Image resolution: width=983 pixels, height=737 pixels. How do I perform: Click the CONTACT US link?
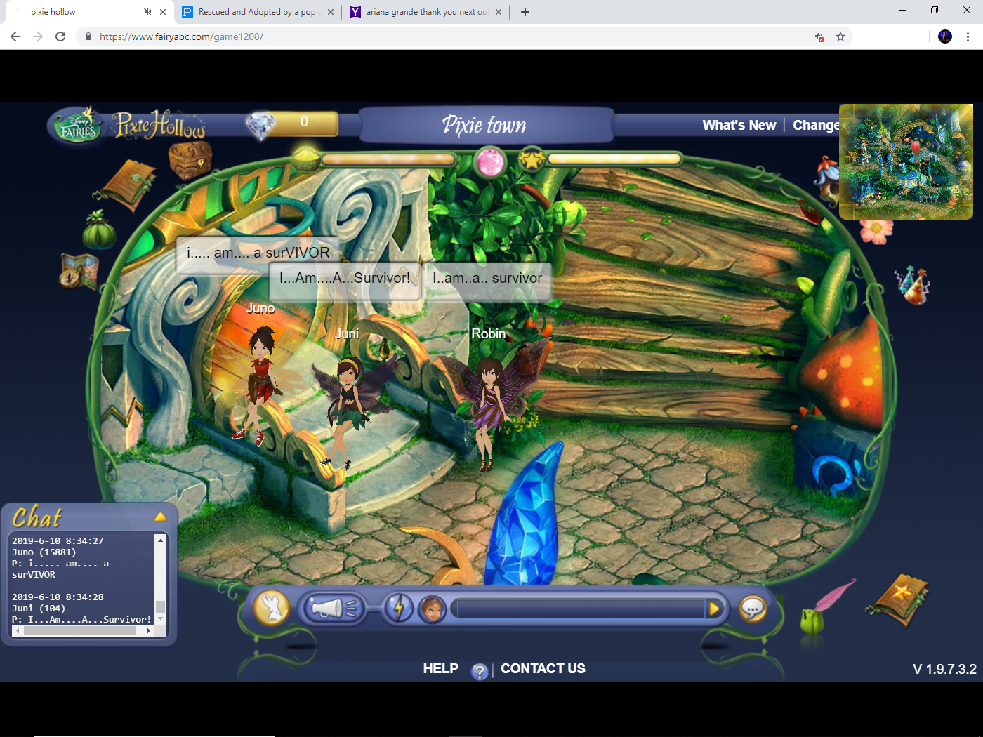click(543, 668)
